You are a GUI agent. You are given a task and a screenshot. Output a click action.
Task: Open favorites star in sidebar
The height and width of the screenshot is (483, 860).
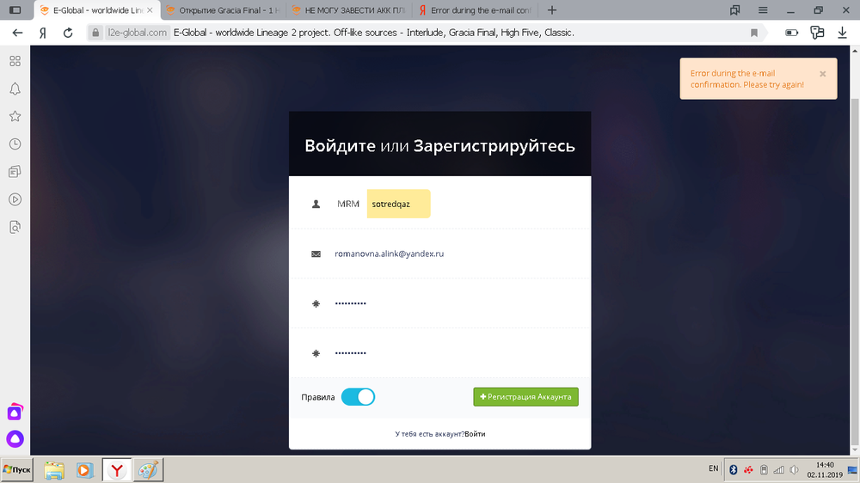click(x=15, y=116)
